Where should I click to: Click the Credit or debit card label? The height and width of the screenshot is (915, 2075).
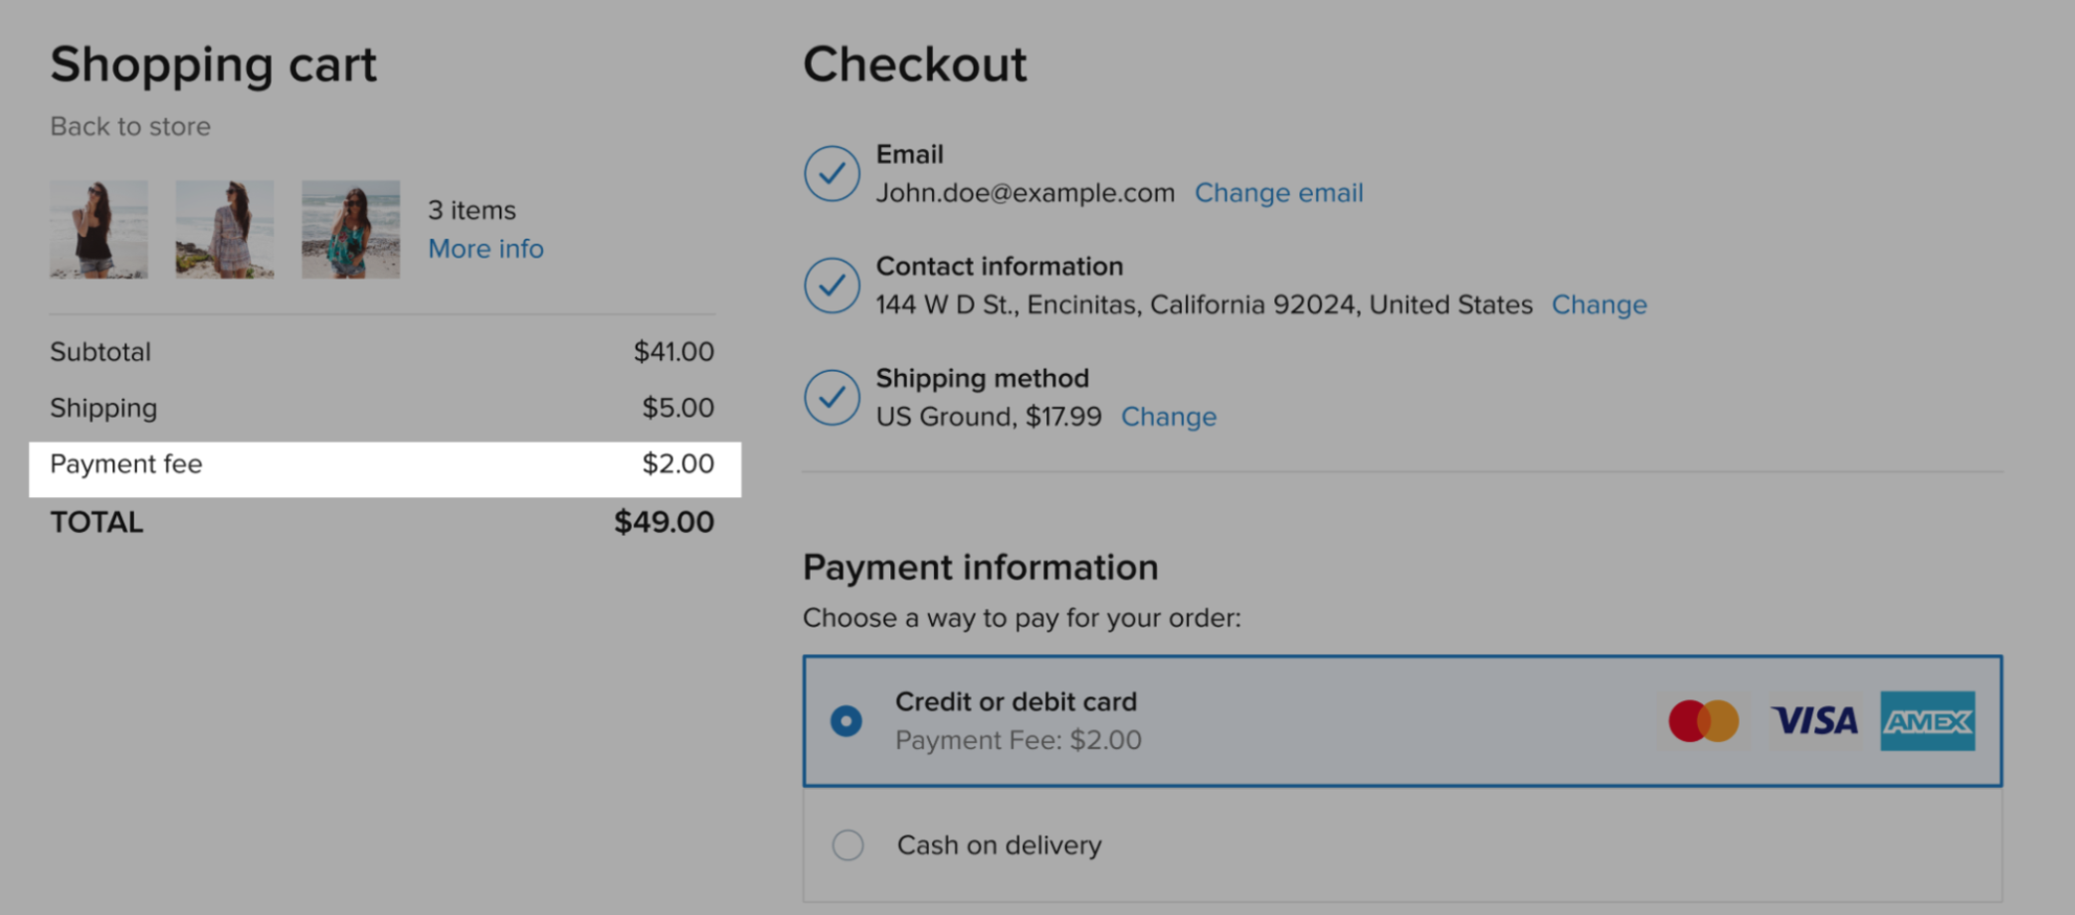click(1016, 702)
